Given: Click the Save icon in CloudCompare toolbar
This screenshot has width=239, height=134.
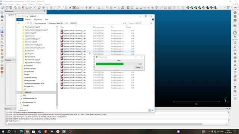Looking at the screenshot, I should (x=7, y=7).
